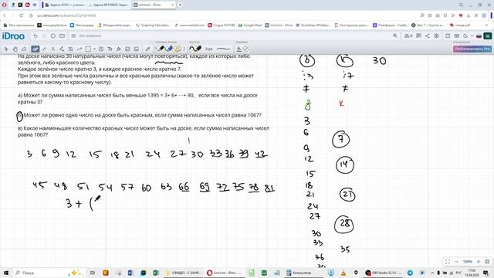Click the idroo address bar URL
The image size is (494, 278).
pyautogui.click(x=66, y=15)
